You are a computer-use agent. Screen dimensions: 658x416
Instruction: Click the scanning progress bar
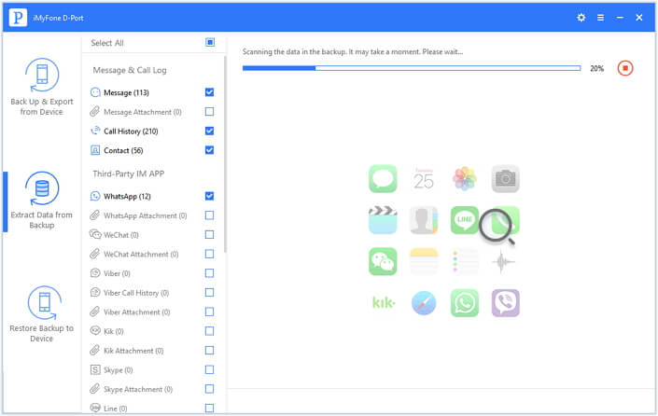click(x=412, y=68)
